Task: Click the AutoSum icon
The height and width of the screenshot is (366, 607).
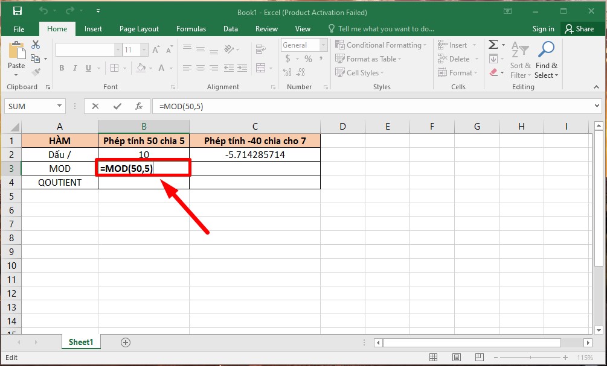Action: pyautogui.click(x=494, y=44)
